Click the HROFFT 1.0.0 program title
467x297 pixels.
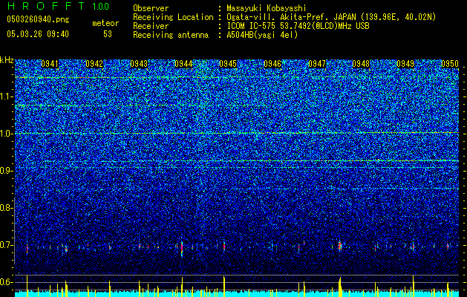click(x=58, y=6)
